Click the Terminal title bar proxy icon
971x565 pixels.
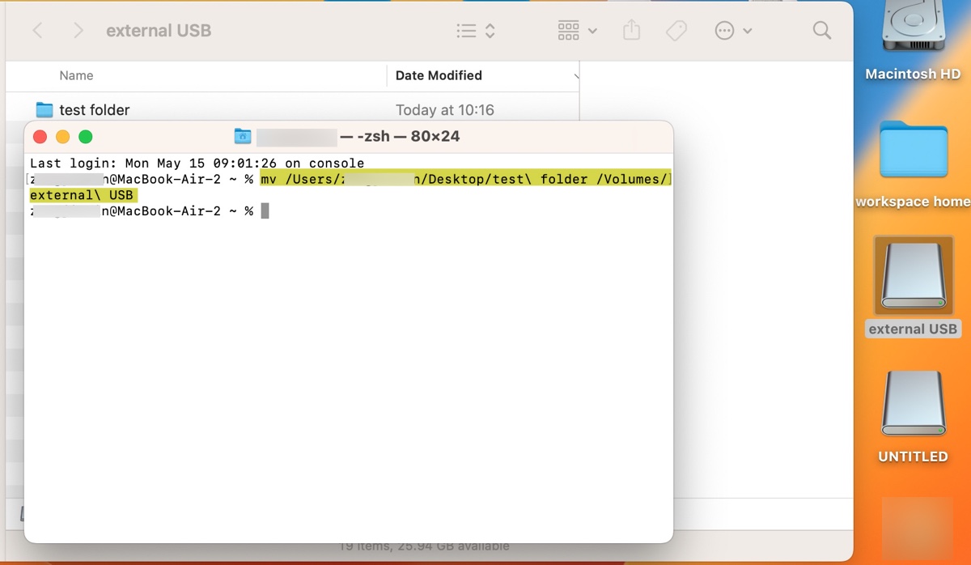(242, 136)
